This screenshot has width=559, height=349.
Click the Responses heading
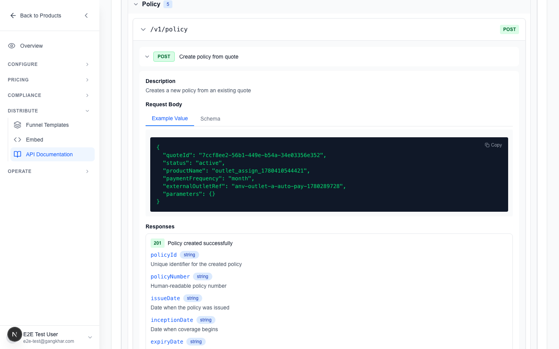[x=160, y=226]
